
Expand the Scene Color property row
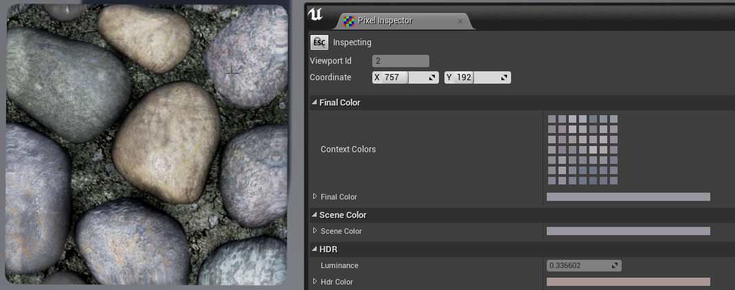tap(315, 231)
